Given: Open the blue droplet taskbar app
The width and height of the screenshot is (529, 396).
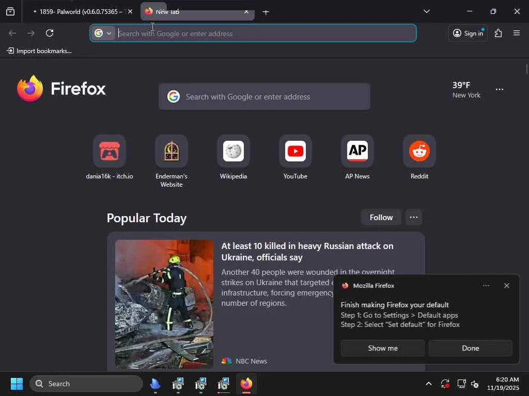Looking at the screenshot, I should click(155, 384).
